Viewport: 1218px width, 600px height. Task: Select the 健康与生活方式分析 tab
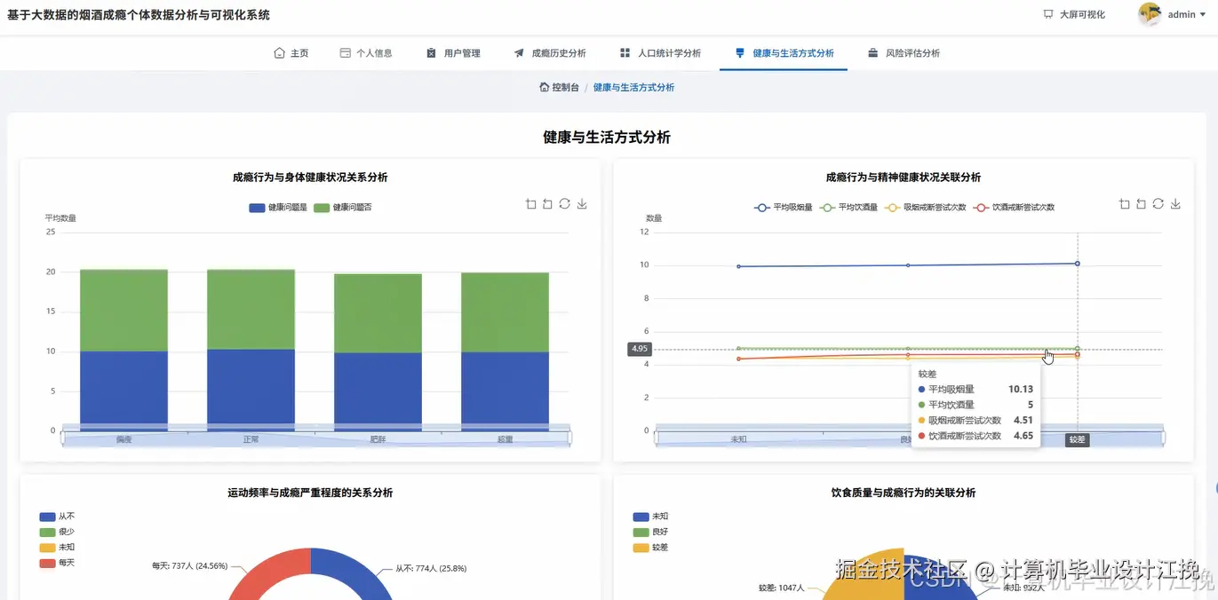(x=784, y=53)
